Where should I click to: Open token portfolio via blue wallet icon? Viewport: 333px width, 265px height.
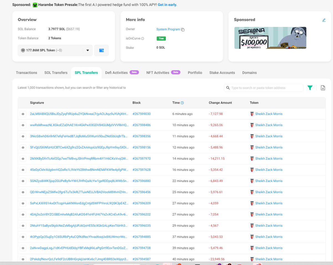[x=101, y=50]
